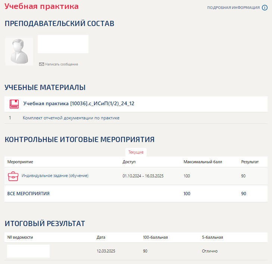Click the 100-балльная column header
This screenshot has height=264, width=272.
pyautogui.click(x=155, y=237)
